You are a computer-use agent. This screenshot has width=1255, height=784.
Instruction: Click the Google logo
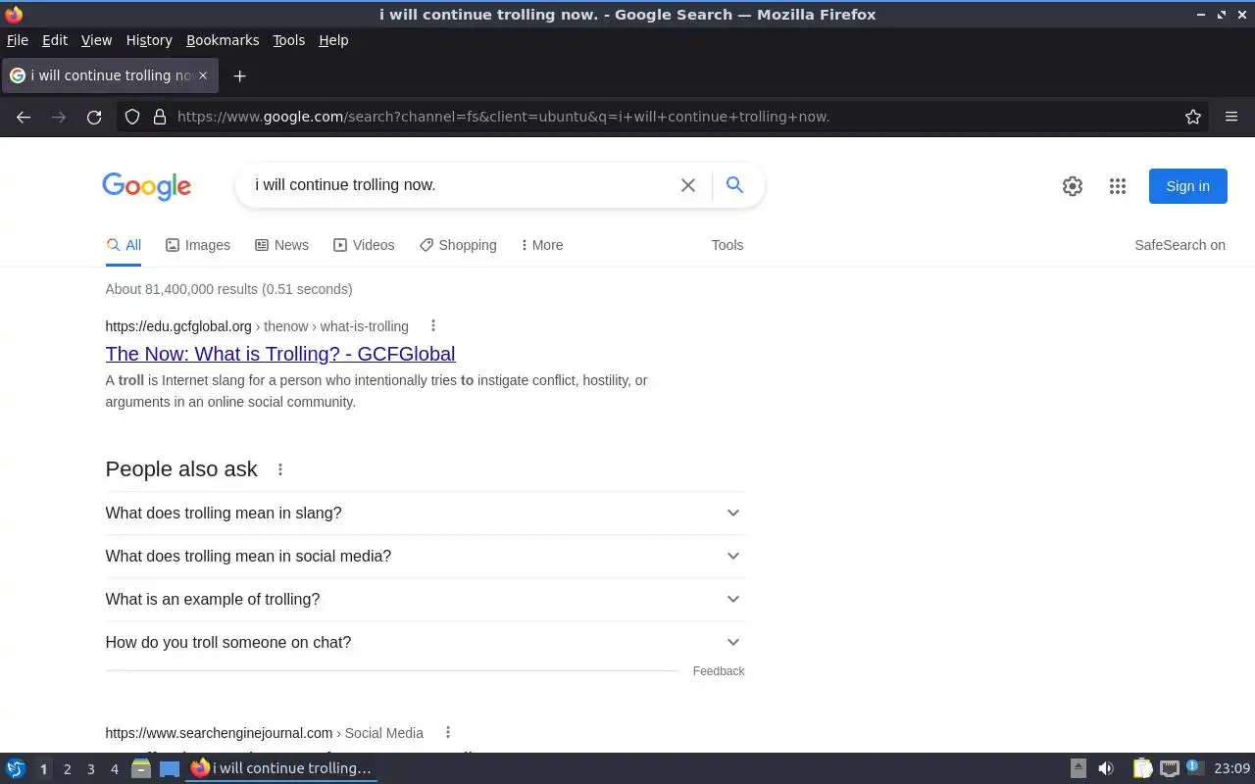click(147, 186)
